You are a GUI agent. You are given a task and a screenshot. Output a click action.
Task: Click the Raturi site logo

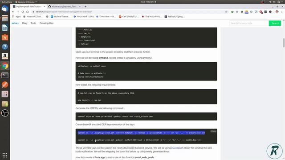[x=15, y=23]
